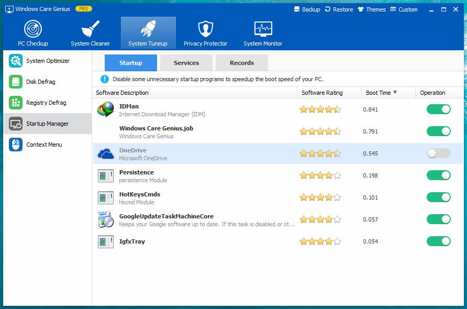Sort by Boot Time arrow
The height and width of the screenshot is (309, 467).
point(395,92)
